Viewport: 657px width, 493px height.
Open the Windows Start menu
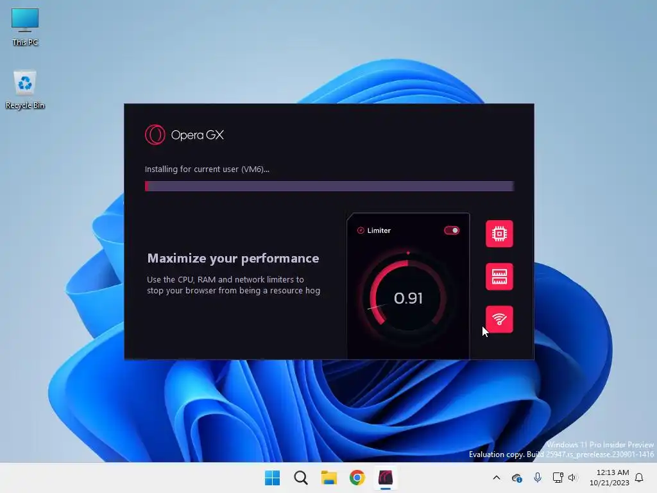click(272, 478)
